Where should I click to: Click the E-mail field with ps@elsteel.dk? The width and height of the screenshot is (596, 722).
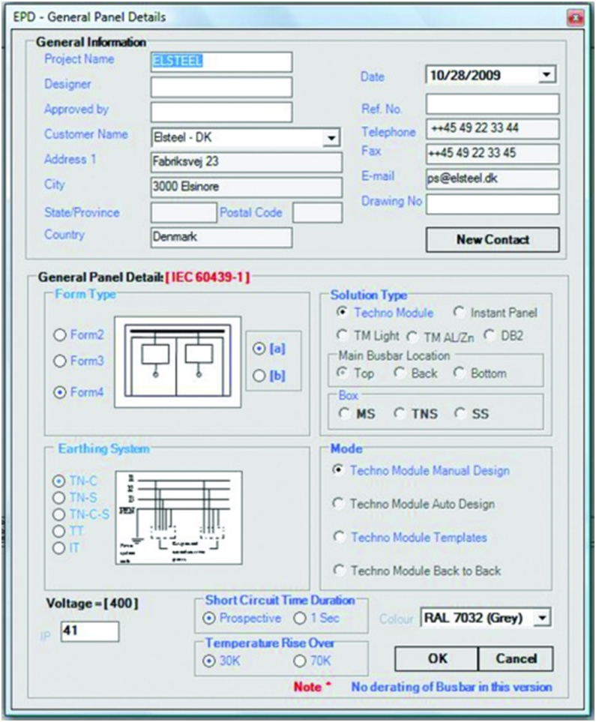tap(493, 178)
